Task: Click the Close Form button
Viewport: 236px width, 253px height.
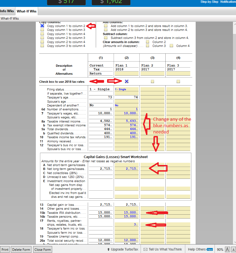Action: click(x=43, y=250)
